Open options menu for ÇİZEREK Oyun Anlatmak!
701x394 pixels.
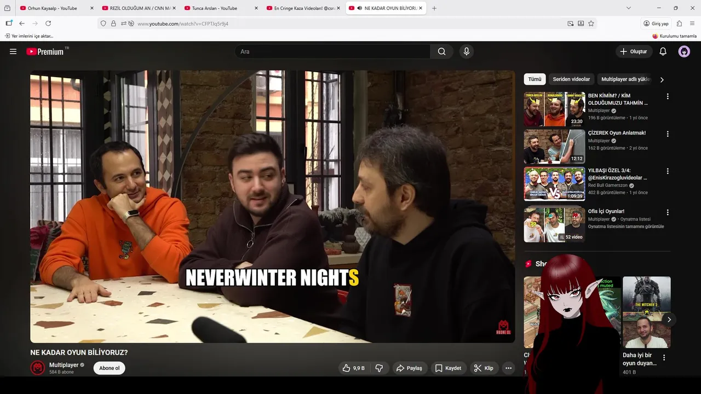click(667, 134)
